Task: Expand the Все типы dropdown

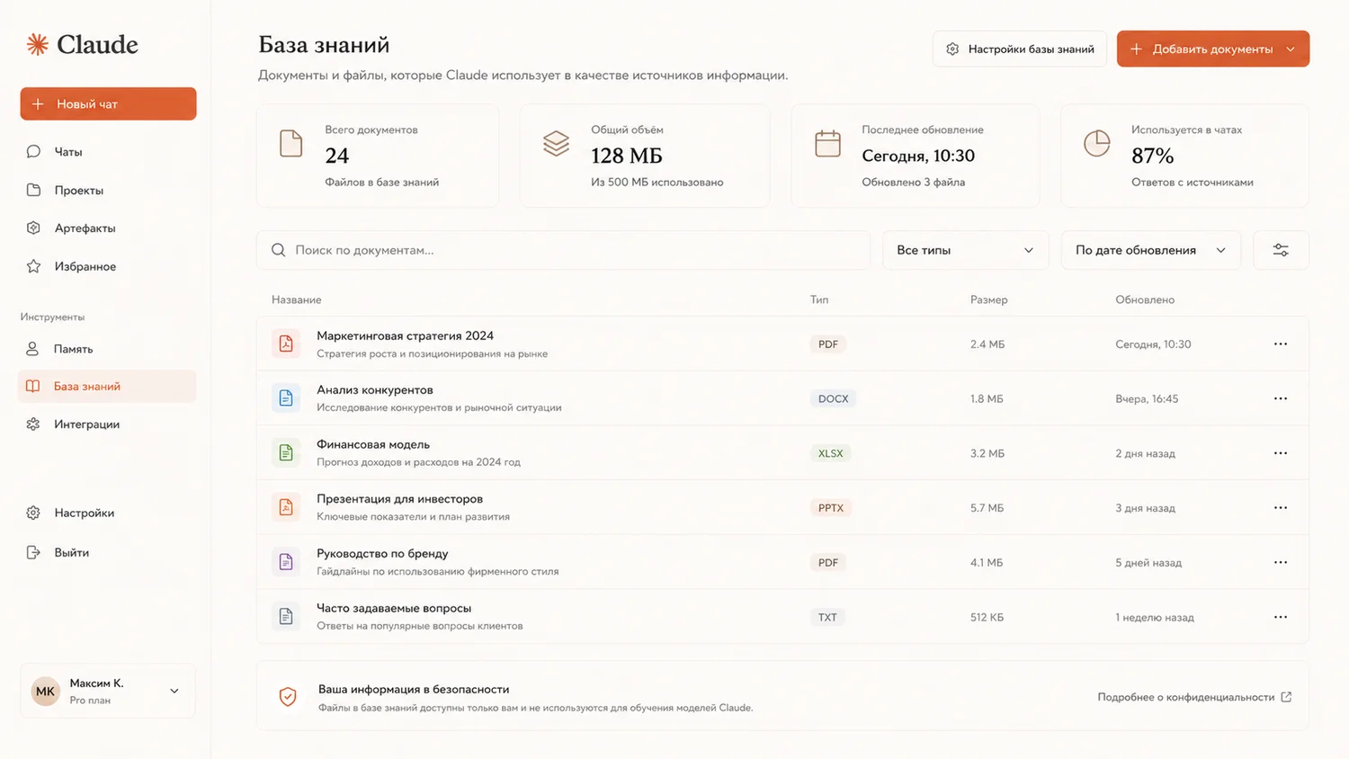Action: [965, 250]
